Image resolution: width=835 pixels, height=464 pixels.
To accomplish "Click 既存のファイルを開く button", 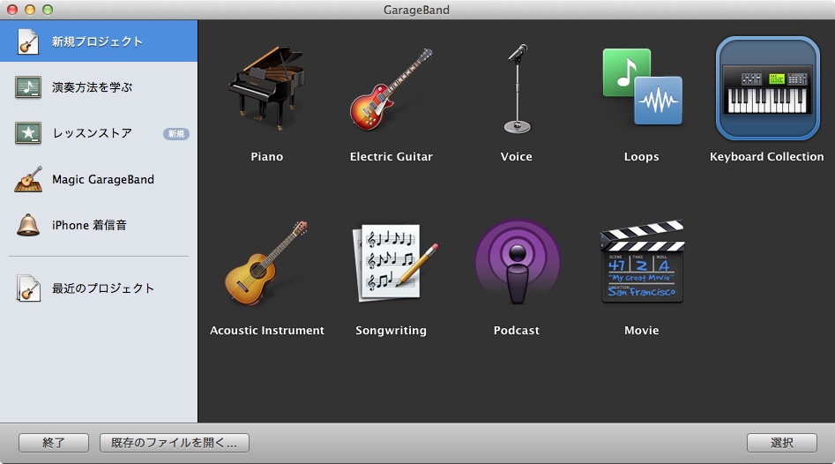I will tap(174, 443).
